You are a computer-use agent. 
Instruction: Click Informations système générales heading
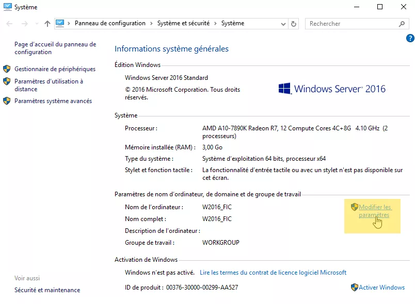171,49
